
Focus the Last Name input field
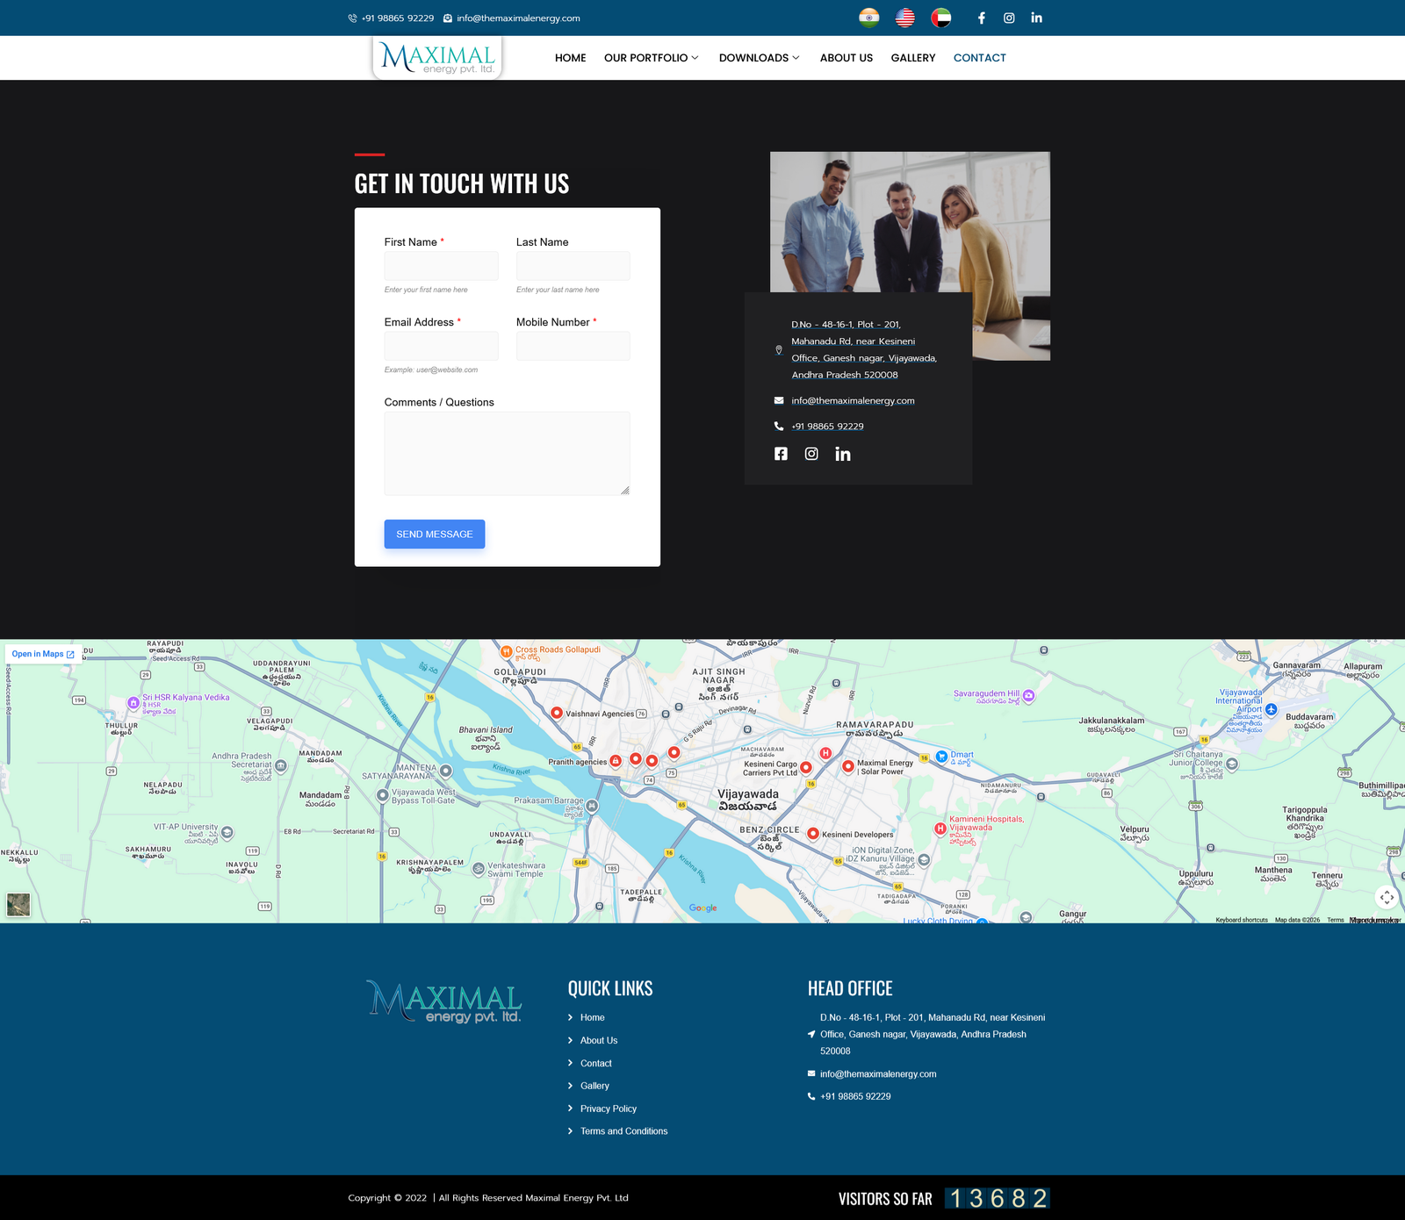[x=573, y=266]
